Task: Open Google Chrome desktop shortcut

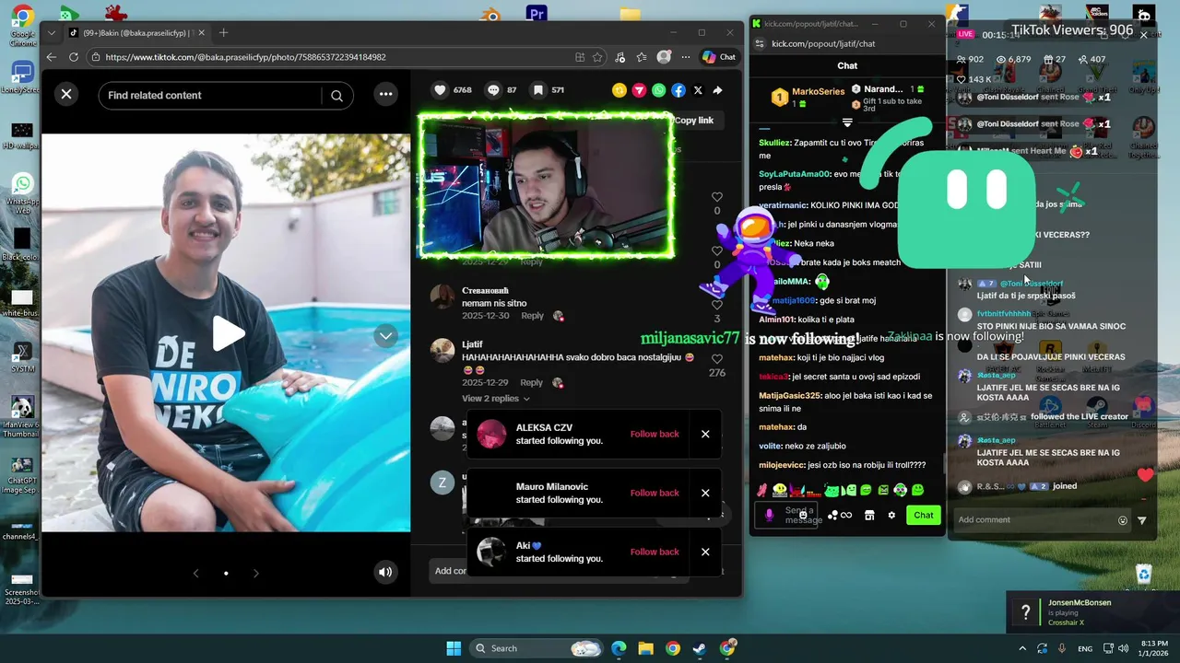Action: (x=22, y=26)
